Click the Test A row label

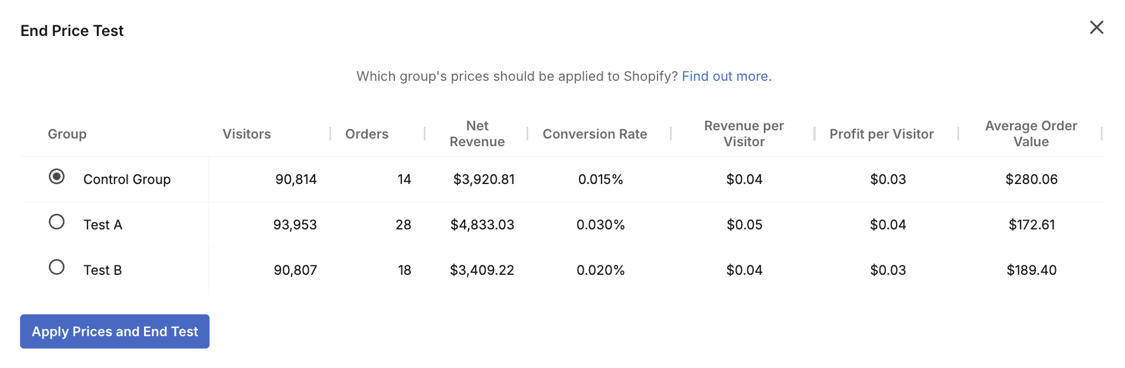[103, 225]
